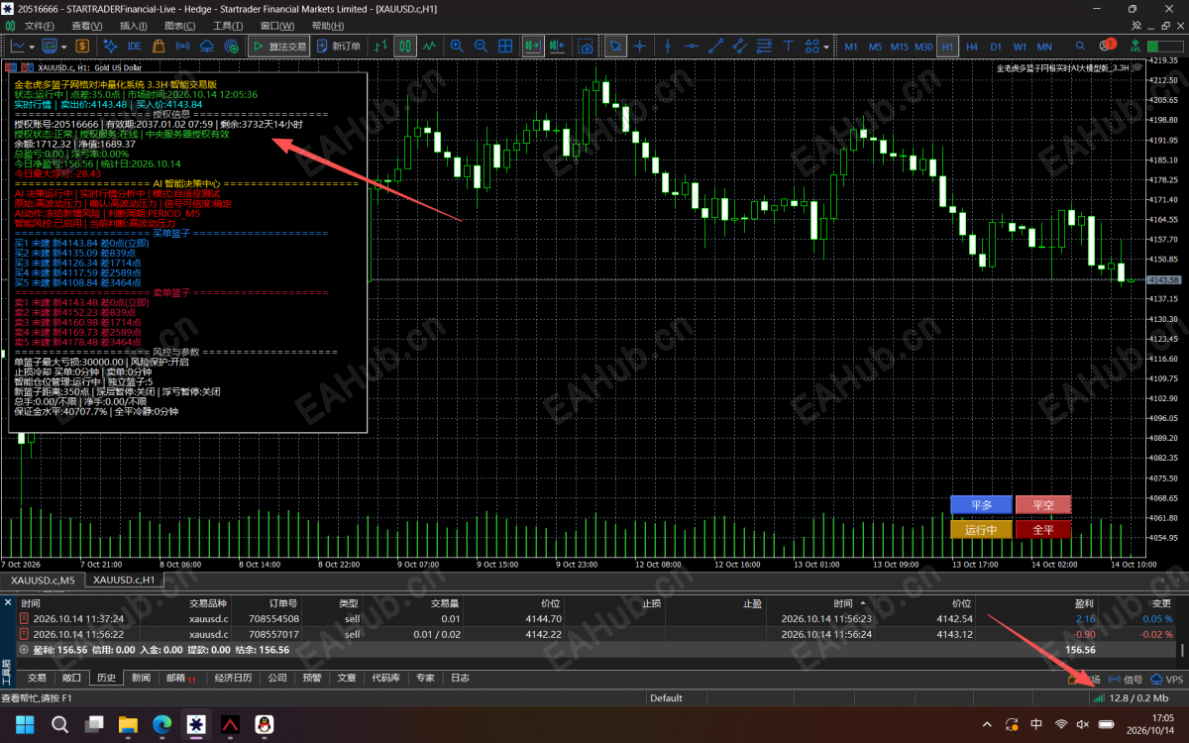The image size is (1189, 743).
Task: Select the horizontal line drawing tool
Action: pos(693,46)
